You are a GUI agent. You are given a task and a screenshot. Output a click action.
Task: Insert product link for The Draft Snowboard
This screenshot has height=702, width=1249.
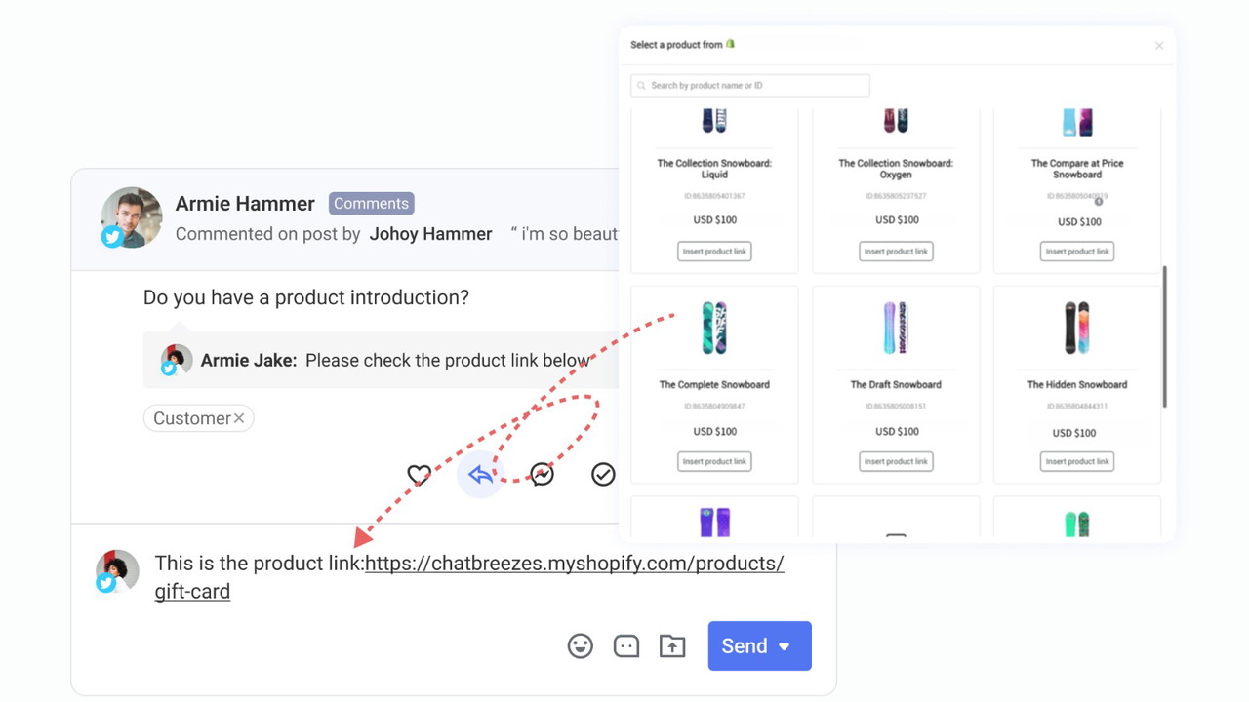895,461
